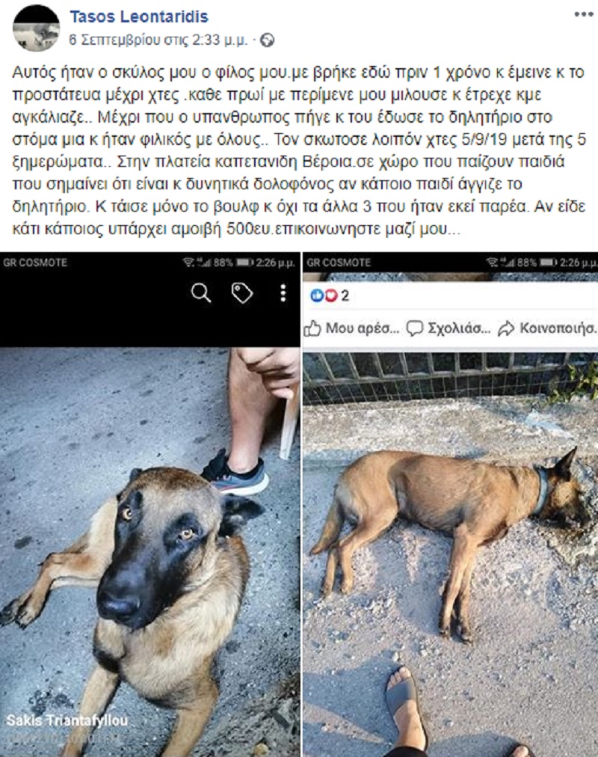
Task: Click the like reaction icon next to count
Action: coord(317,295)
